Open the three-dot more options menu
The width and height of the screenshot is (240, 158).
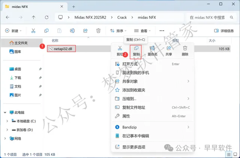(162, 31)
